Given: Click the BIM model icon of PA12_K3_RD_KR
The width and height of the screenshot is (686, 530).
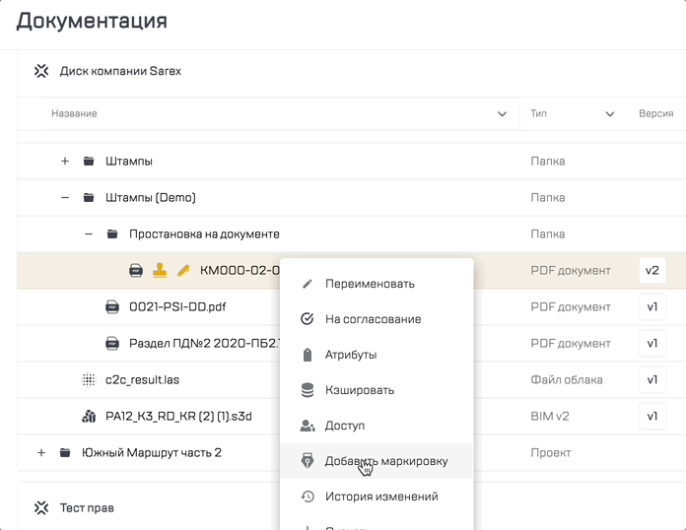Looking at the screenshot, I should pos(88,417).
